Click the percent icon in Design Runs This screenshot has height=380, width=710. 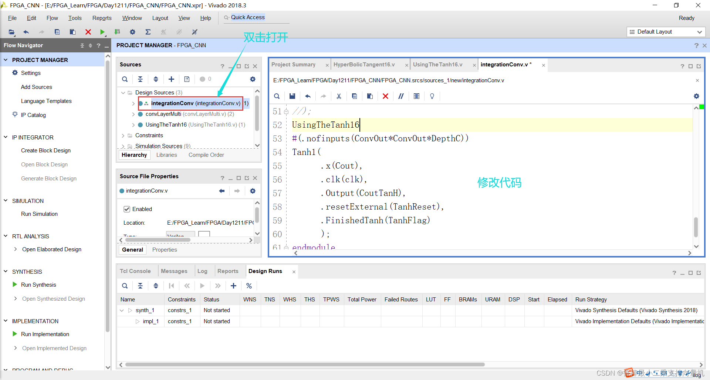(249, 286)
